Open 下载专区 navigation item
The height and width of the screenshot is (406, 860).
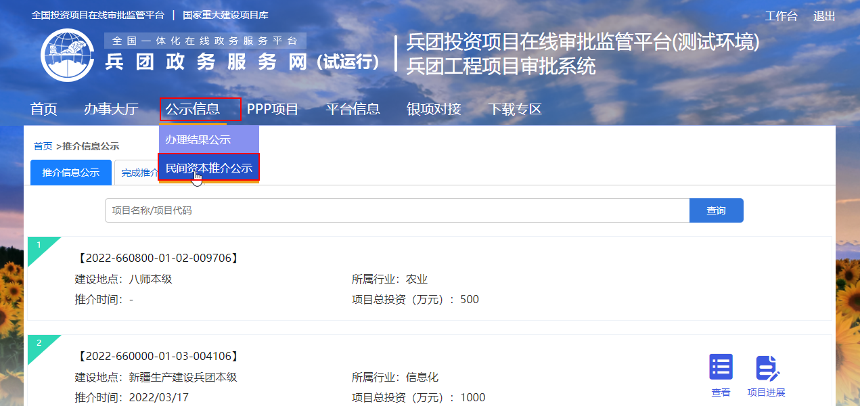click(515, 109)
